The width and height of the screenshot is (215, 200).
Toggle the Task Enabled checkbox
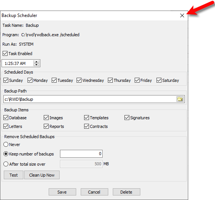click(x=5, y=53)
